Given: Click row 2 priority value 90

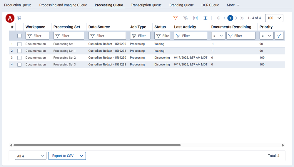Looking at the screenshot, I should pos(261,51).
